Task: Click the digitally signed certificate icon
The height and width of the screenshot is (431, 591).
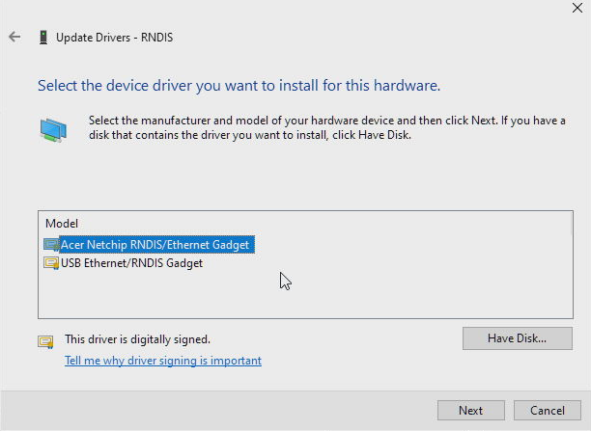Action: pos(45,341)
